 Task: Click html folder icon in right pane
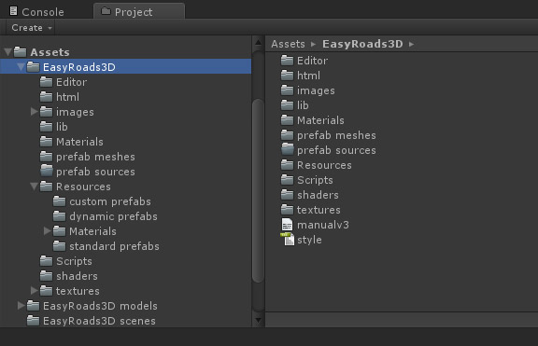coord(287,76)
